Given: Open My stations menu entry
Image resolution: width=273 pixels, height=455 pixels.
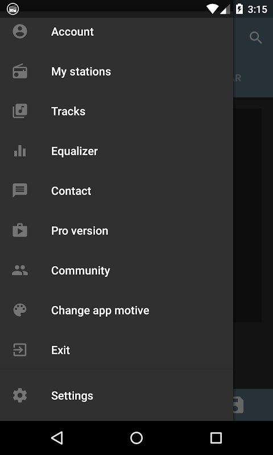Looking at the screenshot, I should click(117, 72).
